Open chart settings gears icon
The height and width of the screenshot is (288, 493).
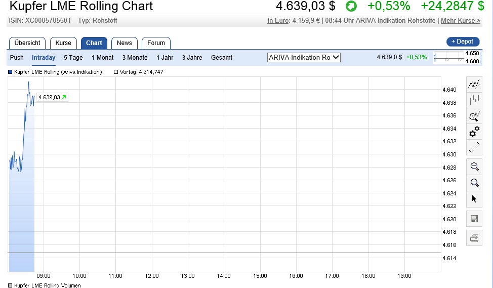tap(474, 132)
